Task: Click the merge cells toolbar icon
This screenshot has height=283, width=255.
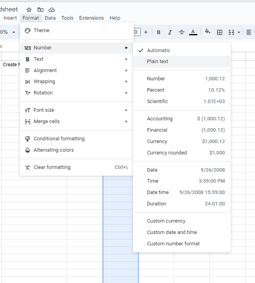Action: click(231, 32)
